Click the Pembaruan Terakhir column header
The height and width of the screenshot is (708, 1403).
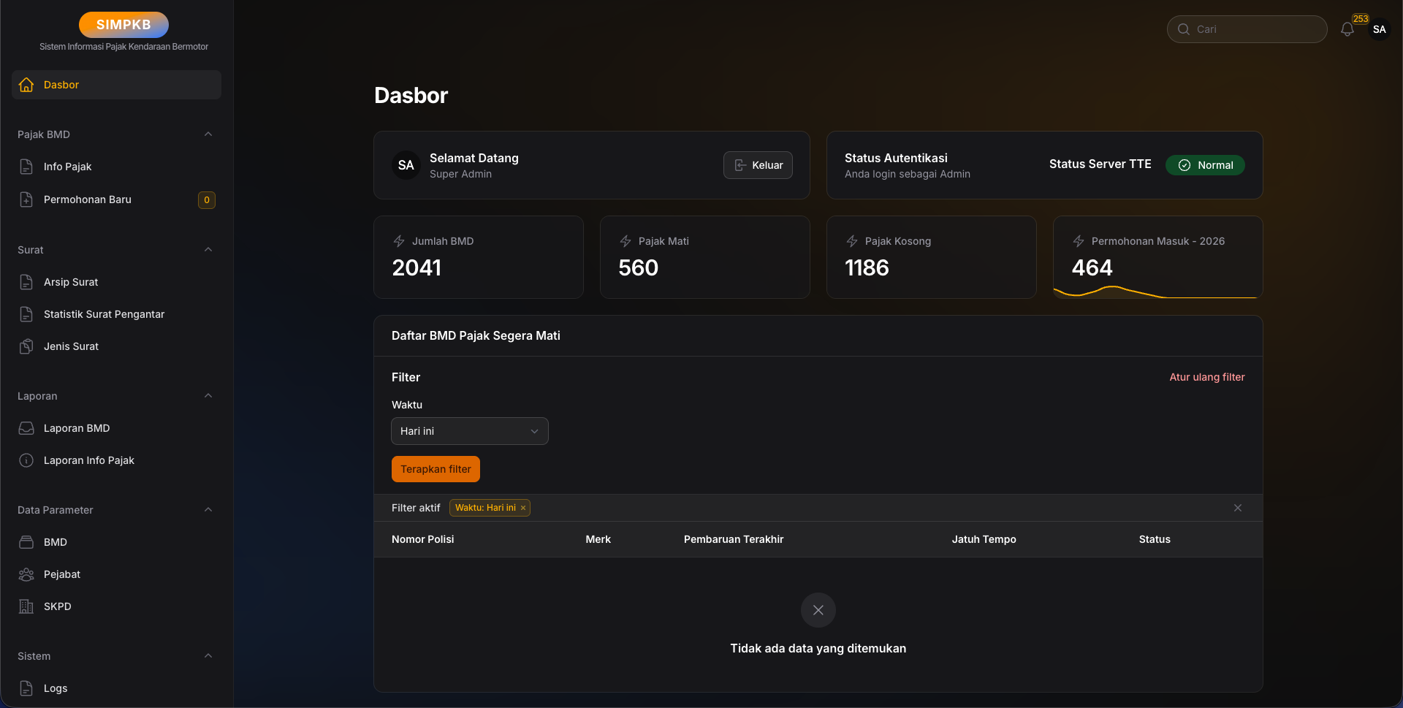tap(734, 539)
